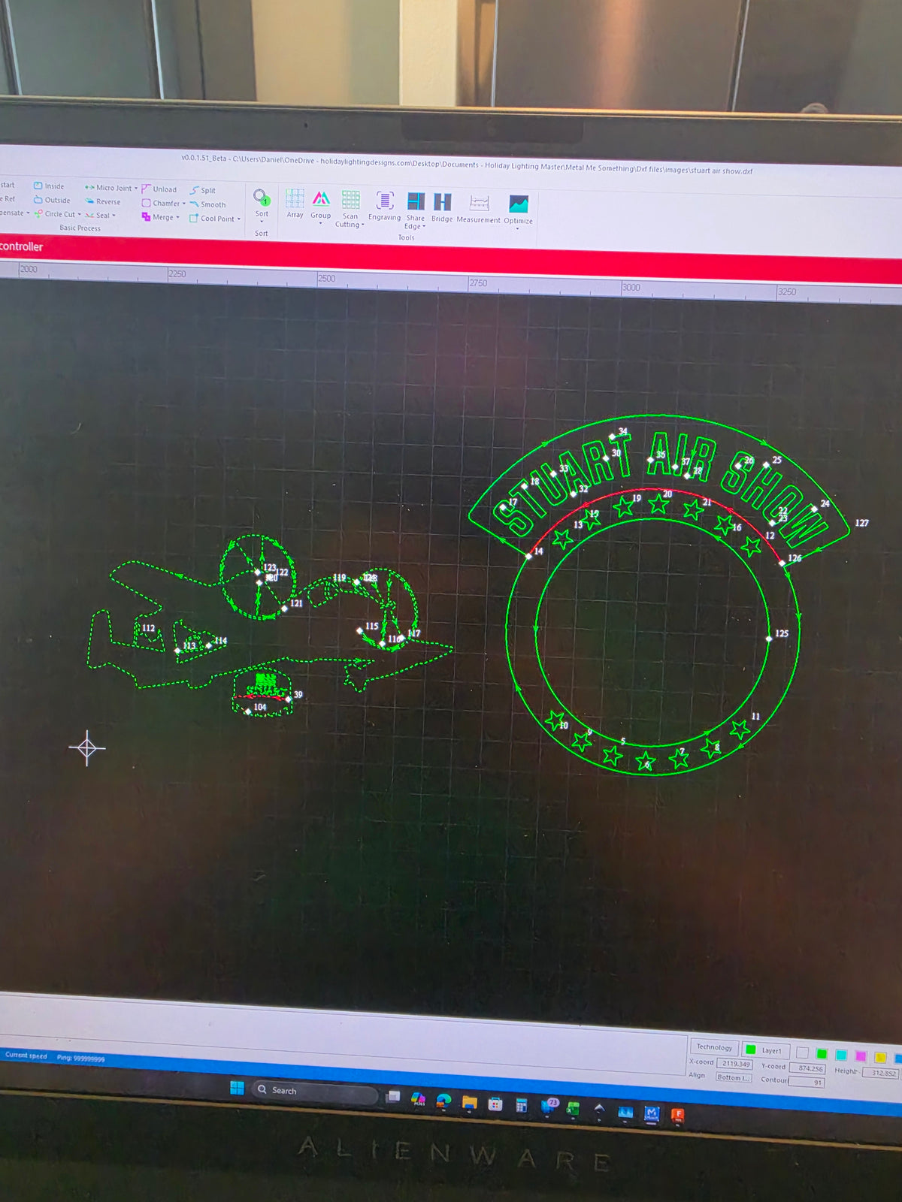Activate the Bridge tool

point(442,208)
